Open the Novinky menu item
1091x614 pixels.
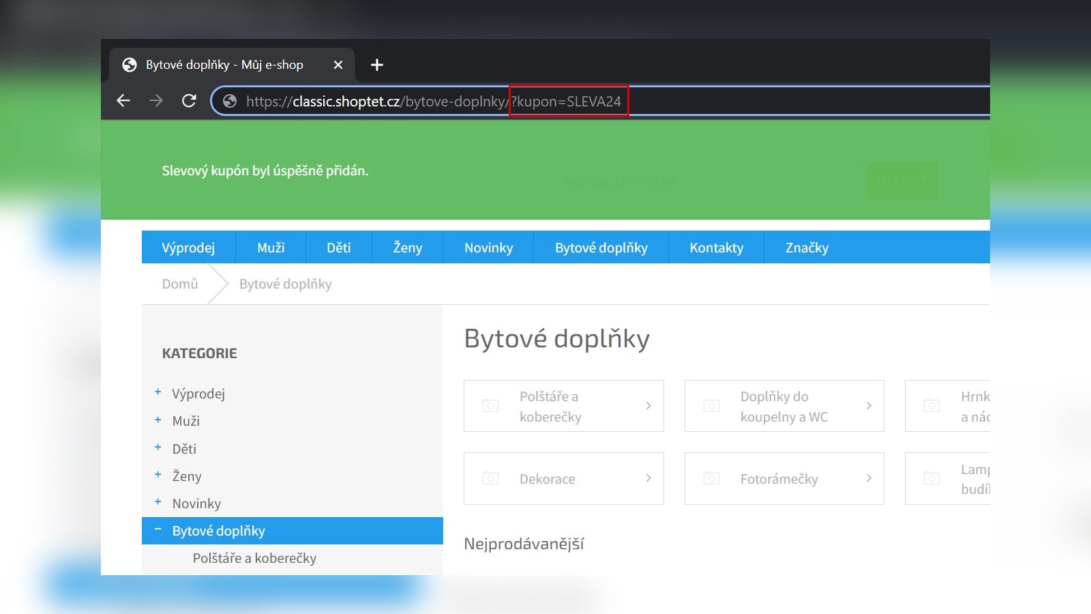pos(488,248)
